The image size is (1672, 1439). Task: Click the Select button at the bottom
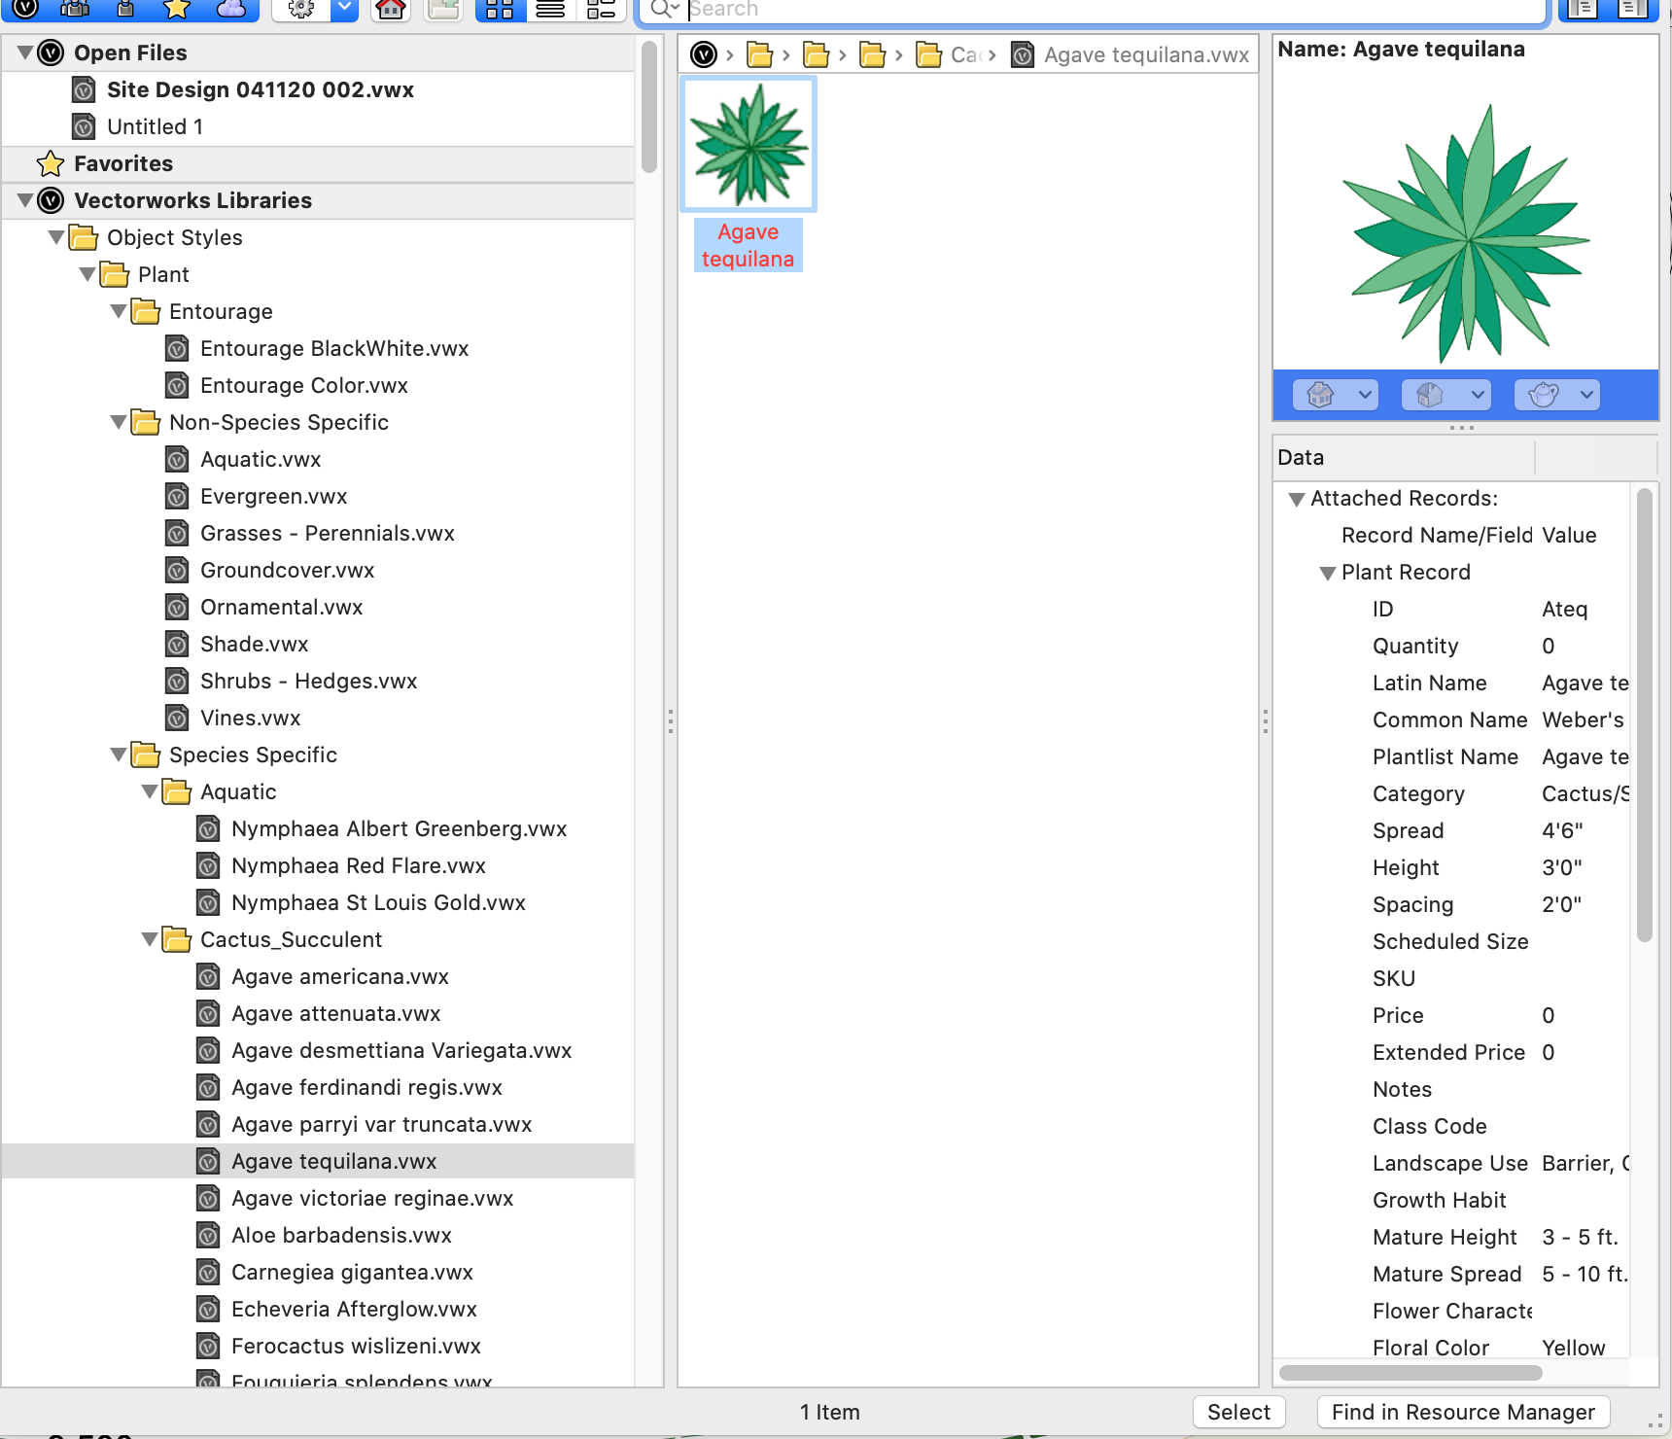click(1238, 1412)
